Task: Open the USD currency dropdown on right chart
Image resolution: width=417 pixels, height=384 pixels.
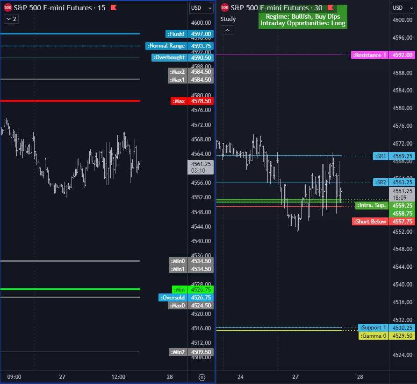Action: click(403, 8)
